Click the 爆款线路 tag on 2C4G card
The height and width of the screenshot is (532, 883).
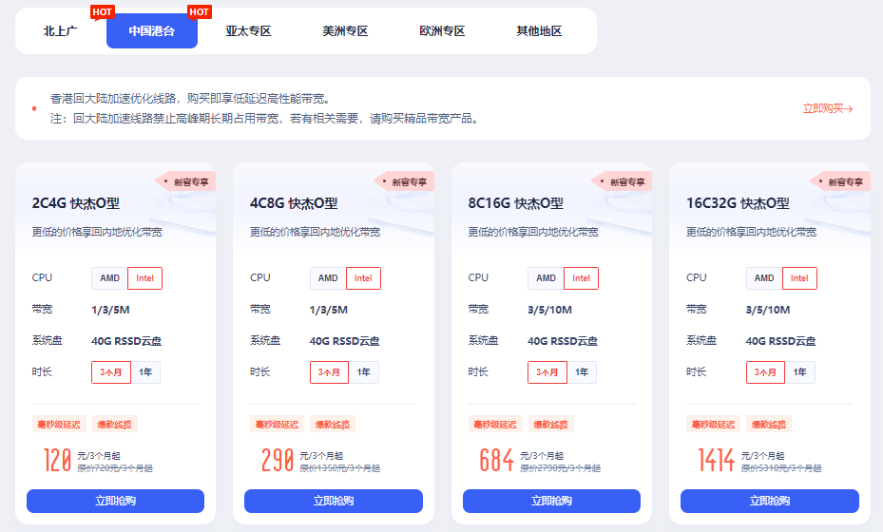click(x=115, y=425)
